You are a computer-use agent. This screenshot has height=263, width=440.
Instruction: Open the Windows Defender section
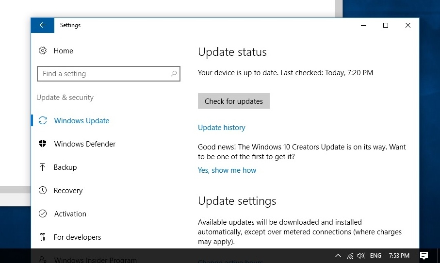85,144
